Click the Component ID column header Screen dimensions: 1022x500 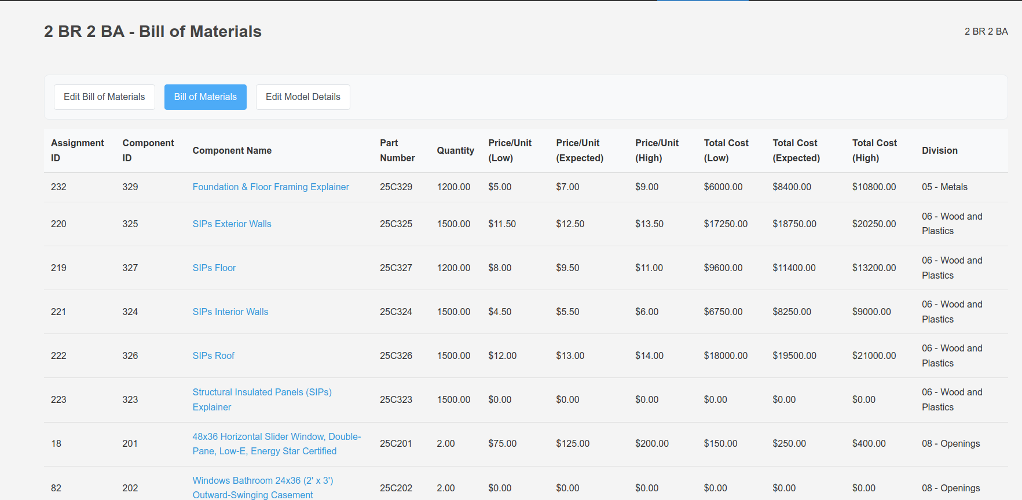pos(148,151)
